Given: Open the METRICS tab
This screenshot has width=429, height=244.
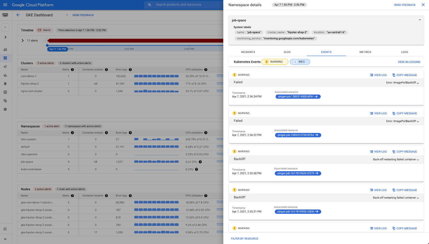Looking at the screenshot, I should click(365, 52).
